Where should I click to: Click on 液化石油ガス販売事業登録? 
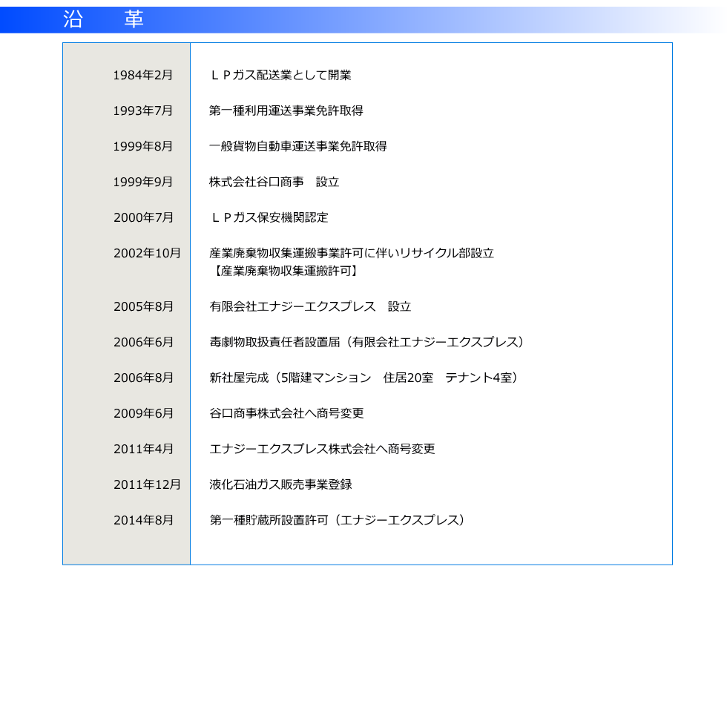(x=280, y=484)
